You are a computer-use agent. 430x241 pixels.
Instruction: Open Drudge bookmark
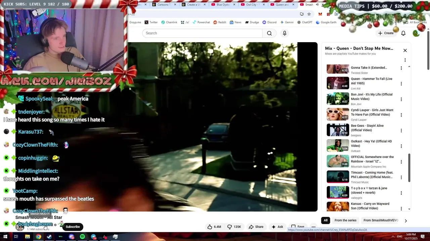pos(252,22)
